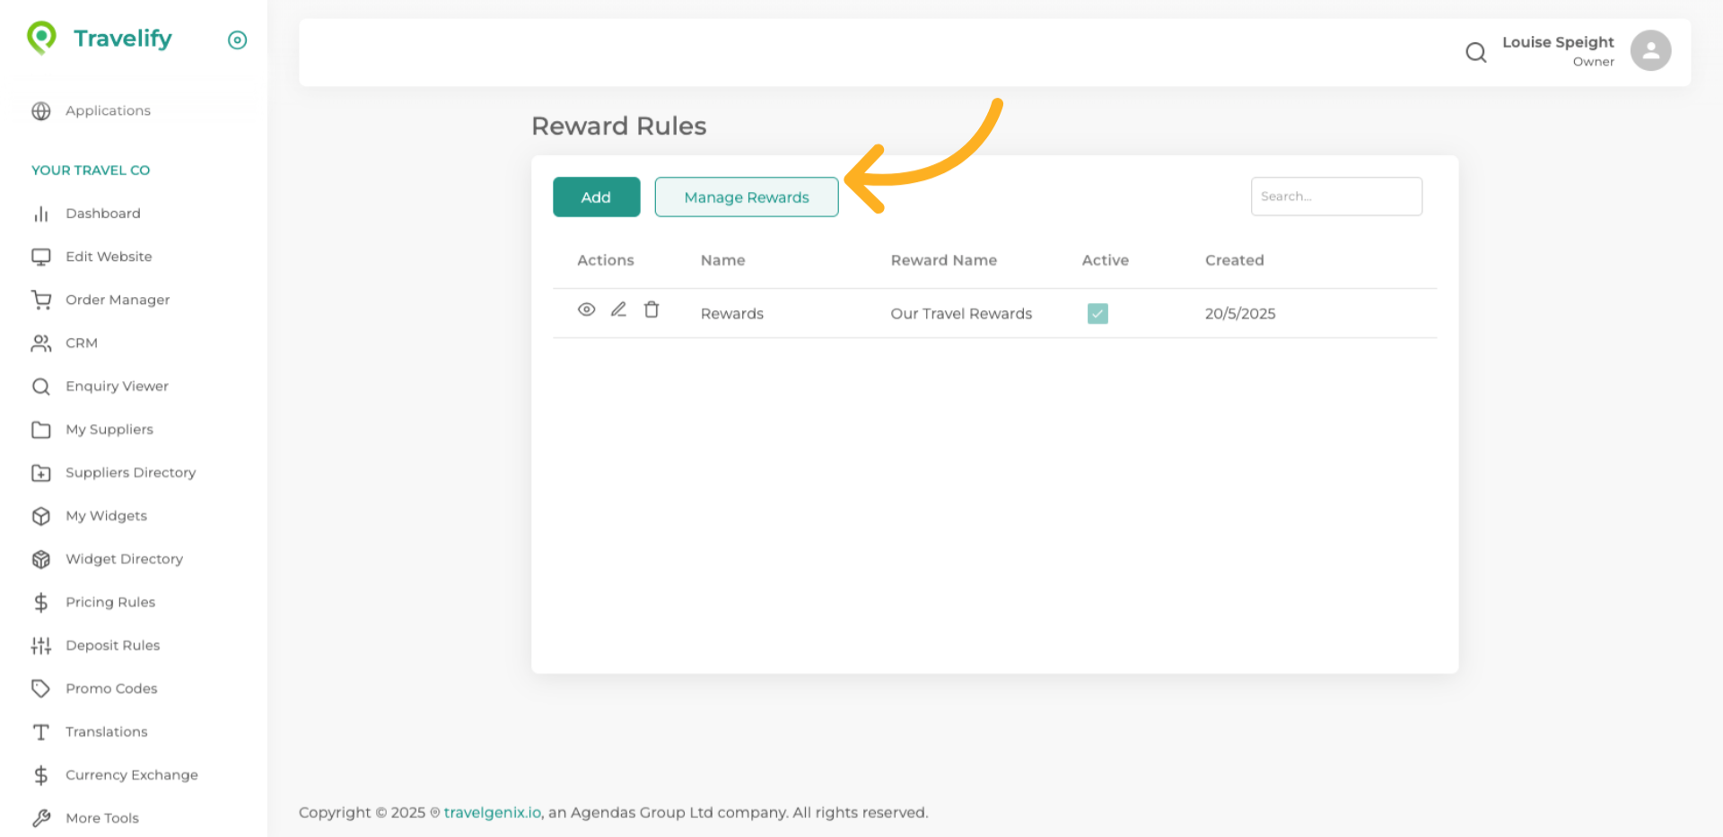Open the Dashboard from the sidebar
This screenshot has height=837, width=1723.
click(102, 214)
